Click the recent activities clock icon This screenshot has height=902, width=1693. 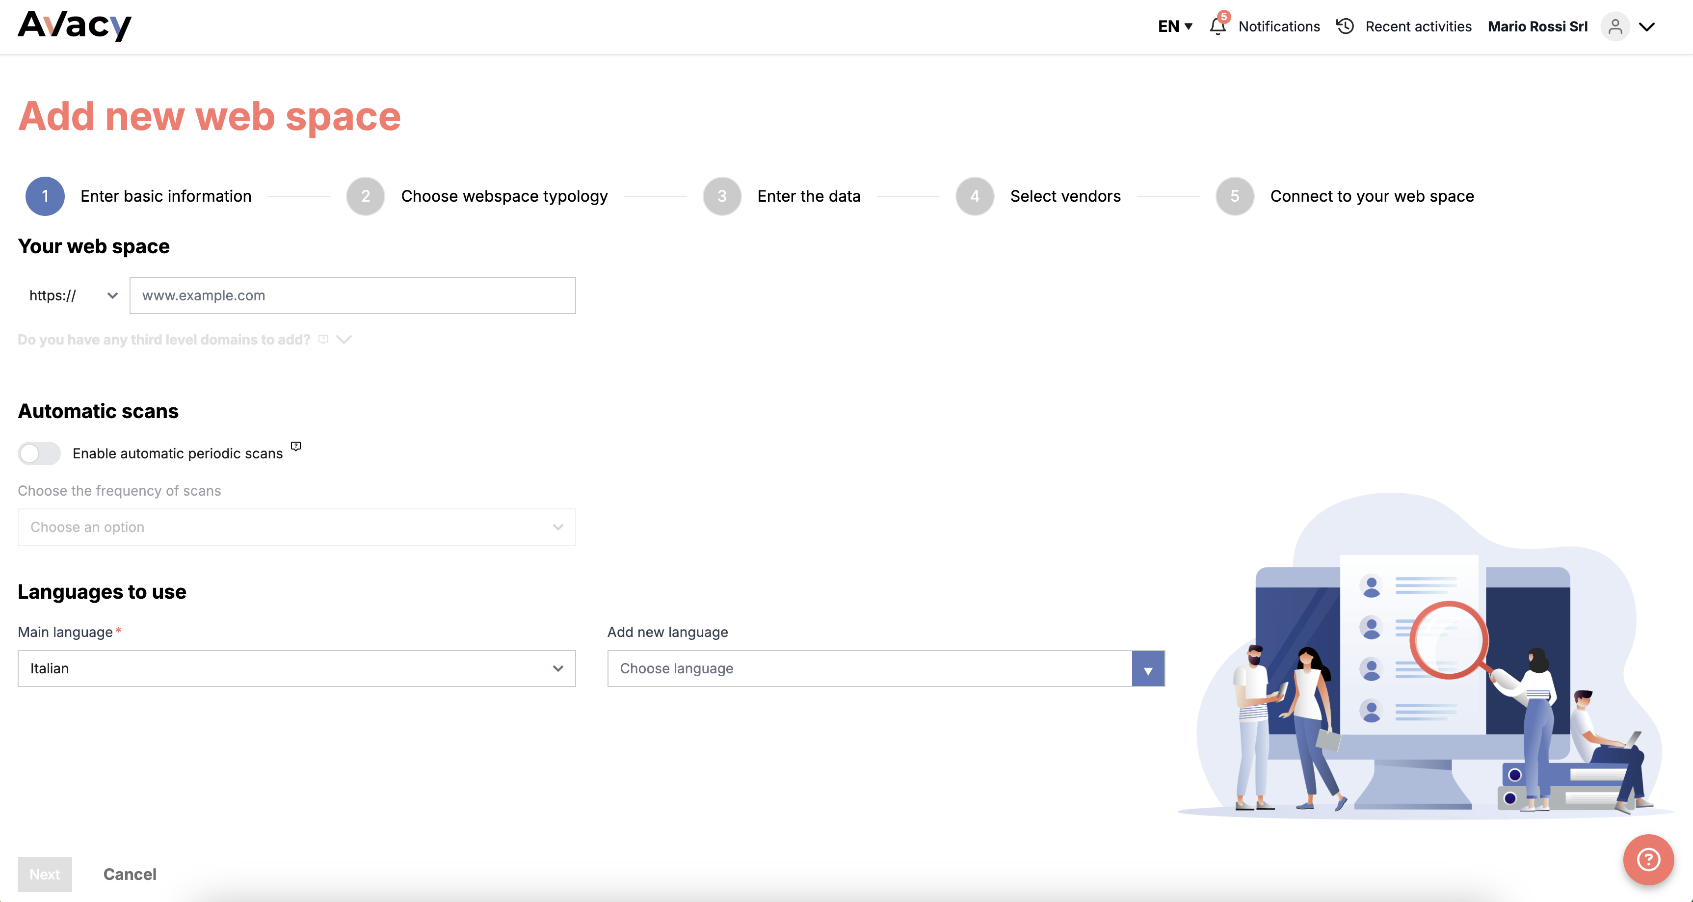[1346, 27]
